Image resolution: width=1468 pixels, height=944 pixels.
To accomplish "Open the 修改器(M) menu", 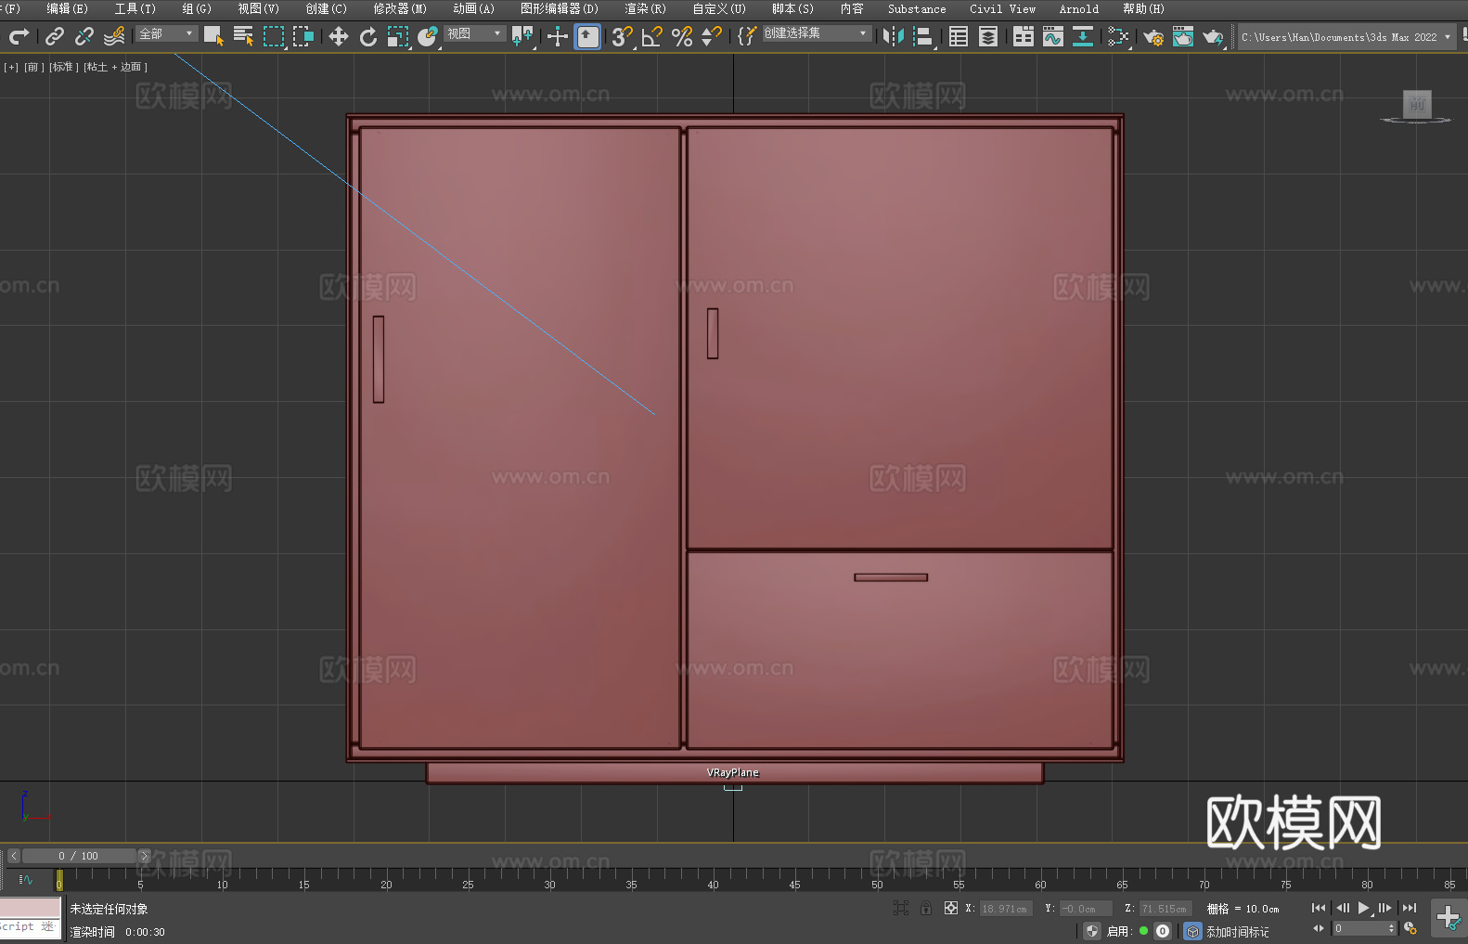I will tap(400, 8).
